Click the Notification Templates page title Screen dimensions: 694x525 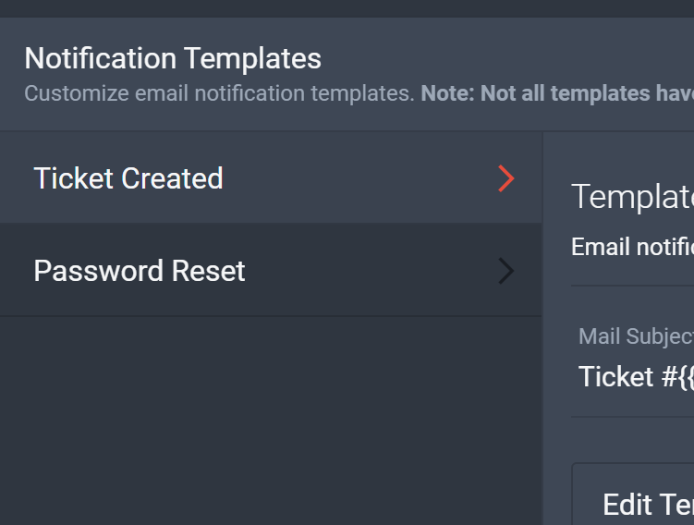tap(173, 58)
